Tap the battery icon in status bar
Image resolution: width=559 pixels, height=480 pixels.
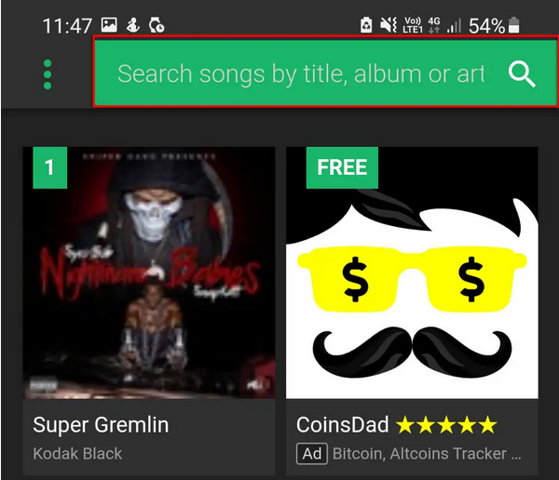(513, 25)
